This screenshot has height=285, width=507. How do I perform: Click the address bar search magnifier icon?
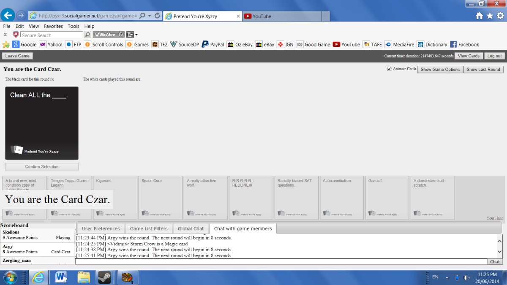pyautogui.click(x=142, y=16)
